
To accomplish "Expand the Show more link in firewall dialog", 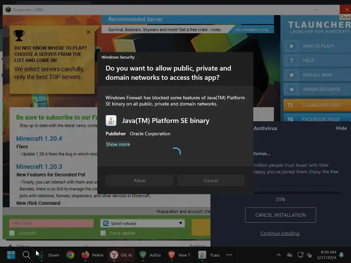I will click(x=118, y=144).
